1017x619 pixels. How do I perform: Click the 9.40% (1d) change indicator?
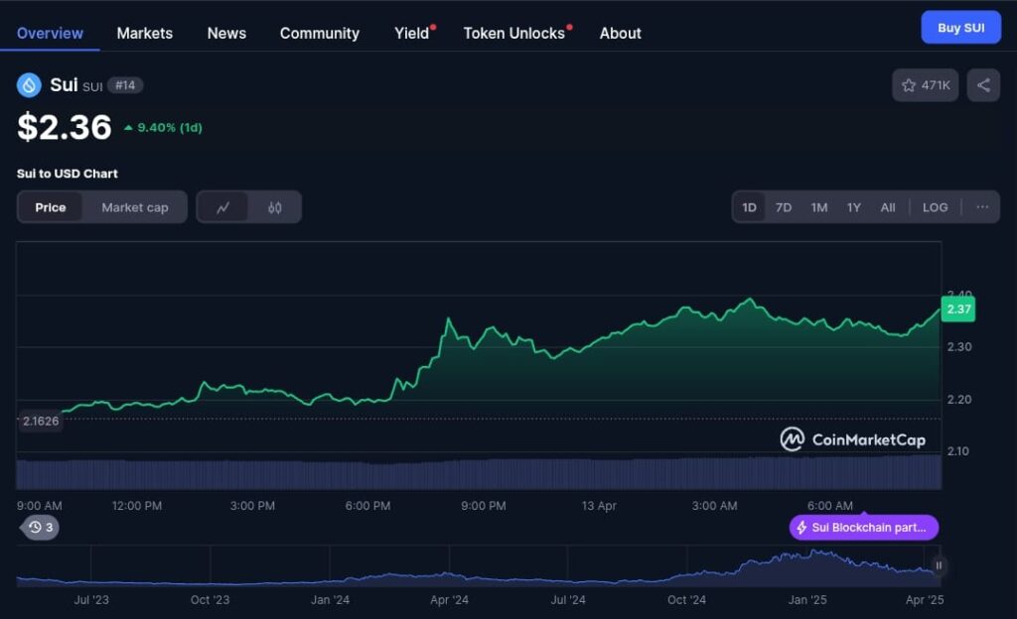coord(163,128)
